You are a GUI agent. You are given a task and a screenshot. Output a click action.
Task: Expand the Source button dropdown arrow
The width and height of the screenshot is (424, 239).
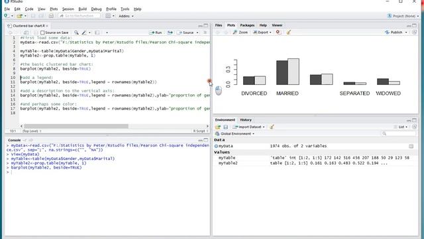coord(197,33)
